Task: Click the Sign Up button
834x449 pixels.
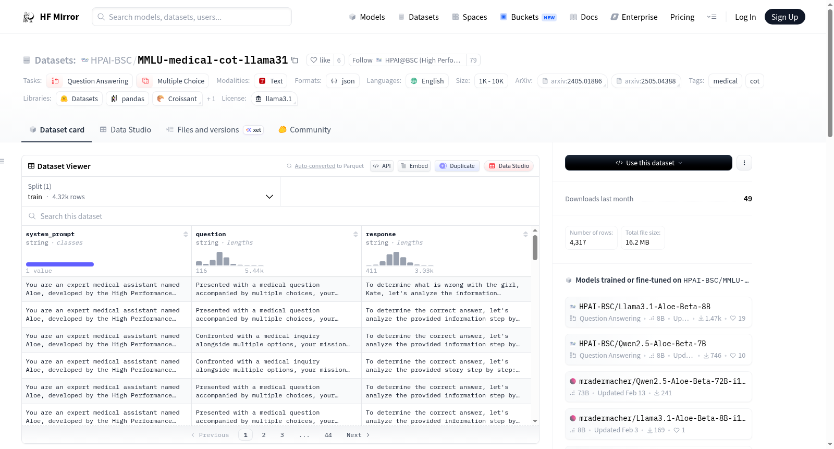Action: pyautogui.click(x=784, y=17)
